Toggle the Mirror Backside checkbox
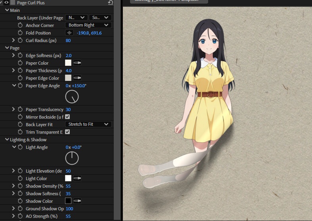 [67, 117]
